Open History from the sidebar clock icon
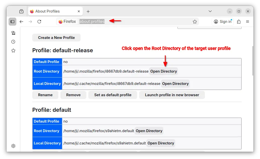260x159 pixels. 13,42
